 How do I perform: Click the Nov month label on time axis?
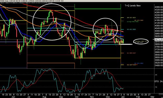tap(92, 97)
